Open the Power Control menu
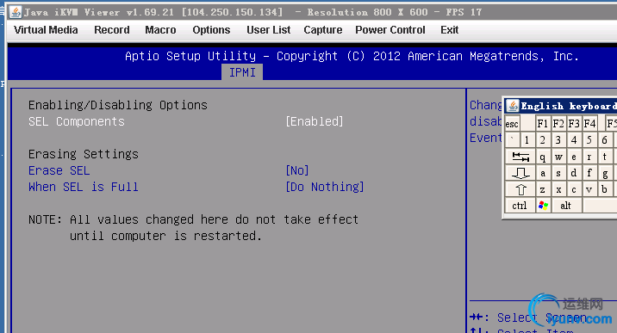The width and height of the screenshot is (617, 333). coord(390,30)
